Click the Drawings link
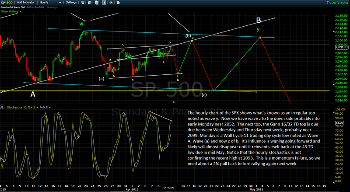The height and width of the screenshot is (192, 350). (x=52, y=7)
